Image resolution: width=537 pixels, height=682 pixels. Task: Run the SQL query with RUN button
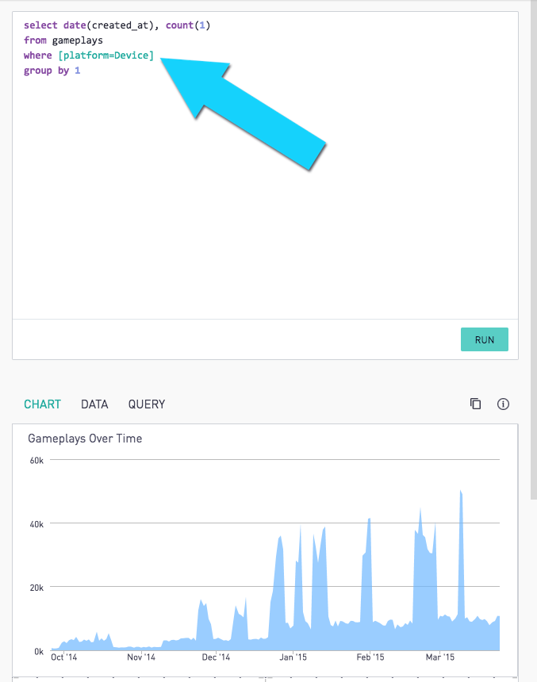pos(485,339)
